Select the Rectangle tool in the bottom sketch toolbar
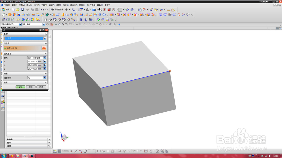Screen dimensions: 282x158 pos(99,151)
